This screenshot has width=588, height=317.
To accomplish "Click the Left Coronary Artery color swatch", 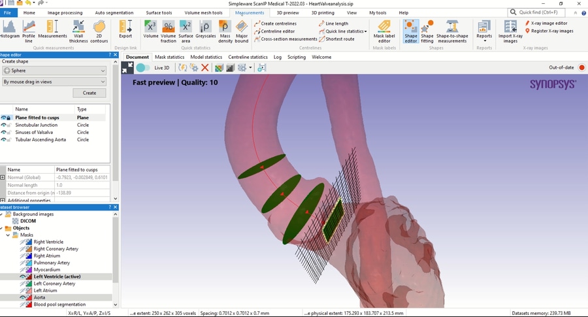I will [29, 284].
